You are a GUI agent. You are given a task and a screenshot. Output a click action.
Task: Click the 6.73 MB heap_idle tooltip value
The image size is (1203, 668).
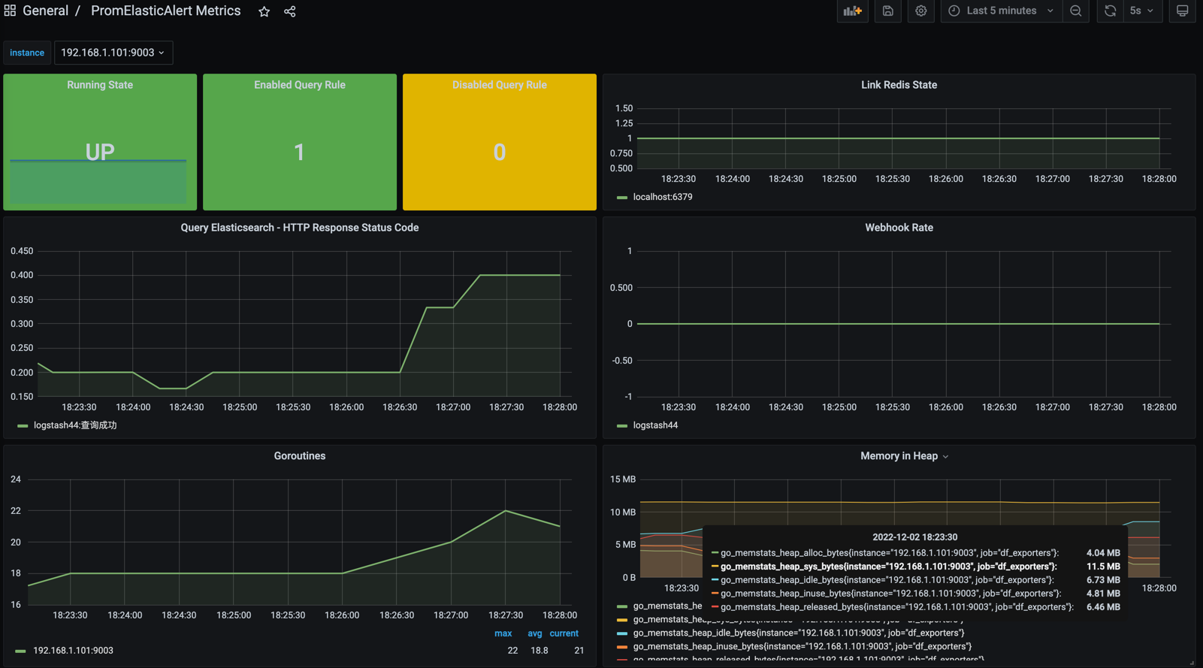(1103, 580)
